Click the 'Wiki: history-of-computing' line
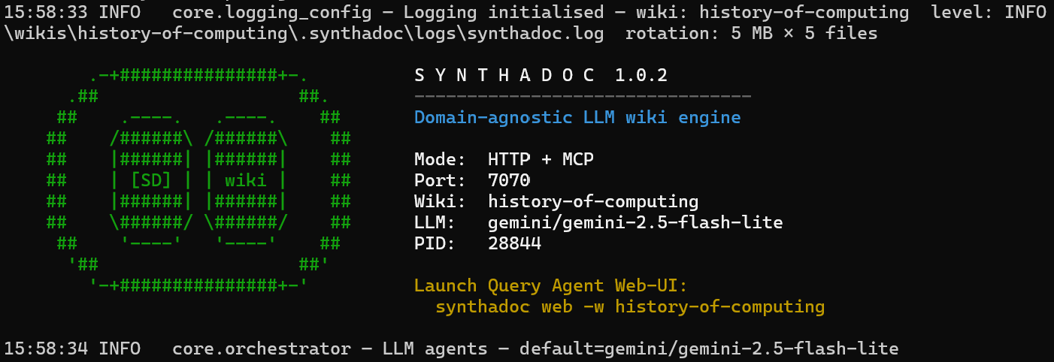Image resolution: width=1054 pixels, height=362 pixels. [556, 202]
